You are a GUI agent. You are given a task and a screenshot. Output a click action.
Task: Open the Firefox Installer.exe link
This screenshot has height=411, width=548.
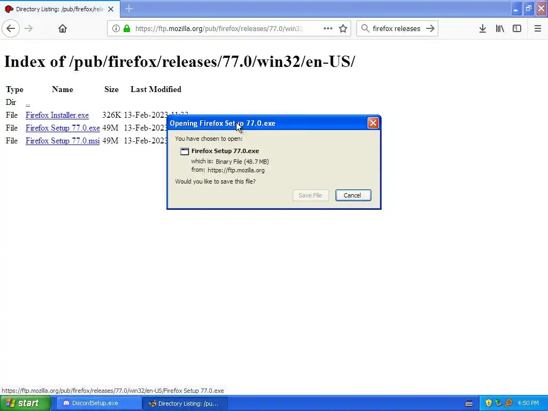click(57, 115)
